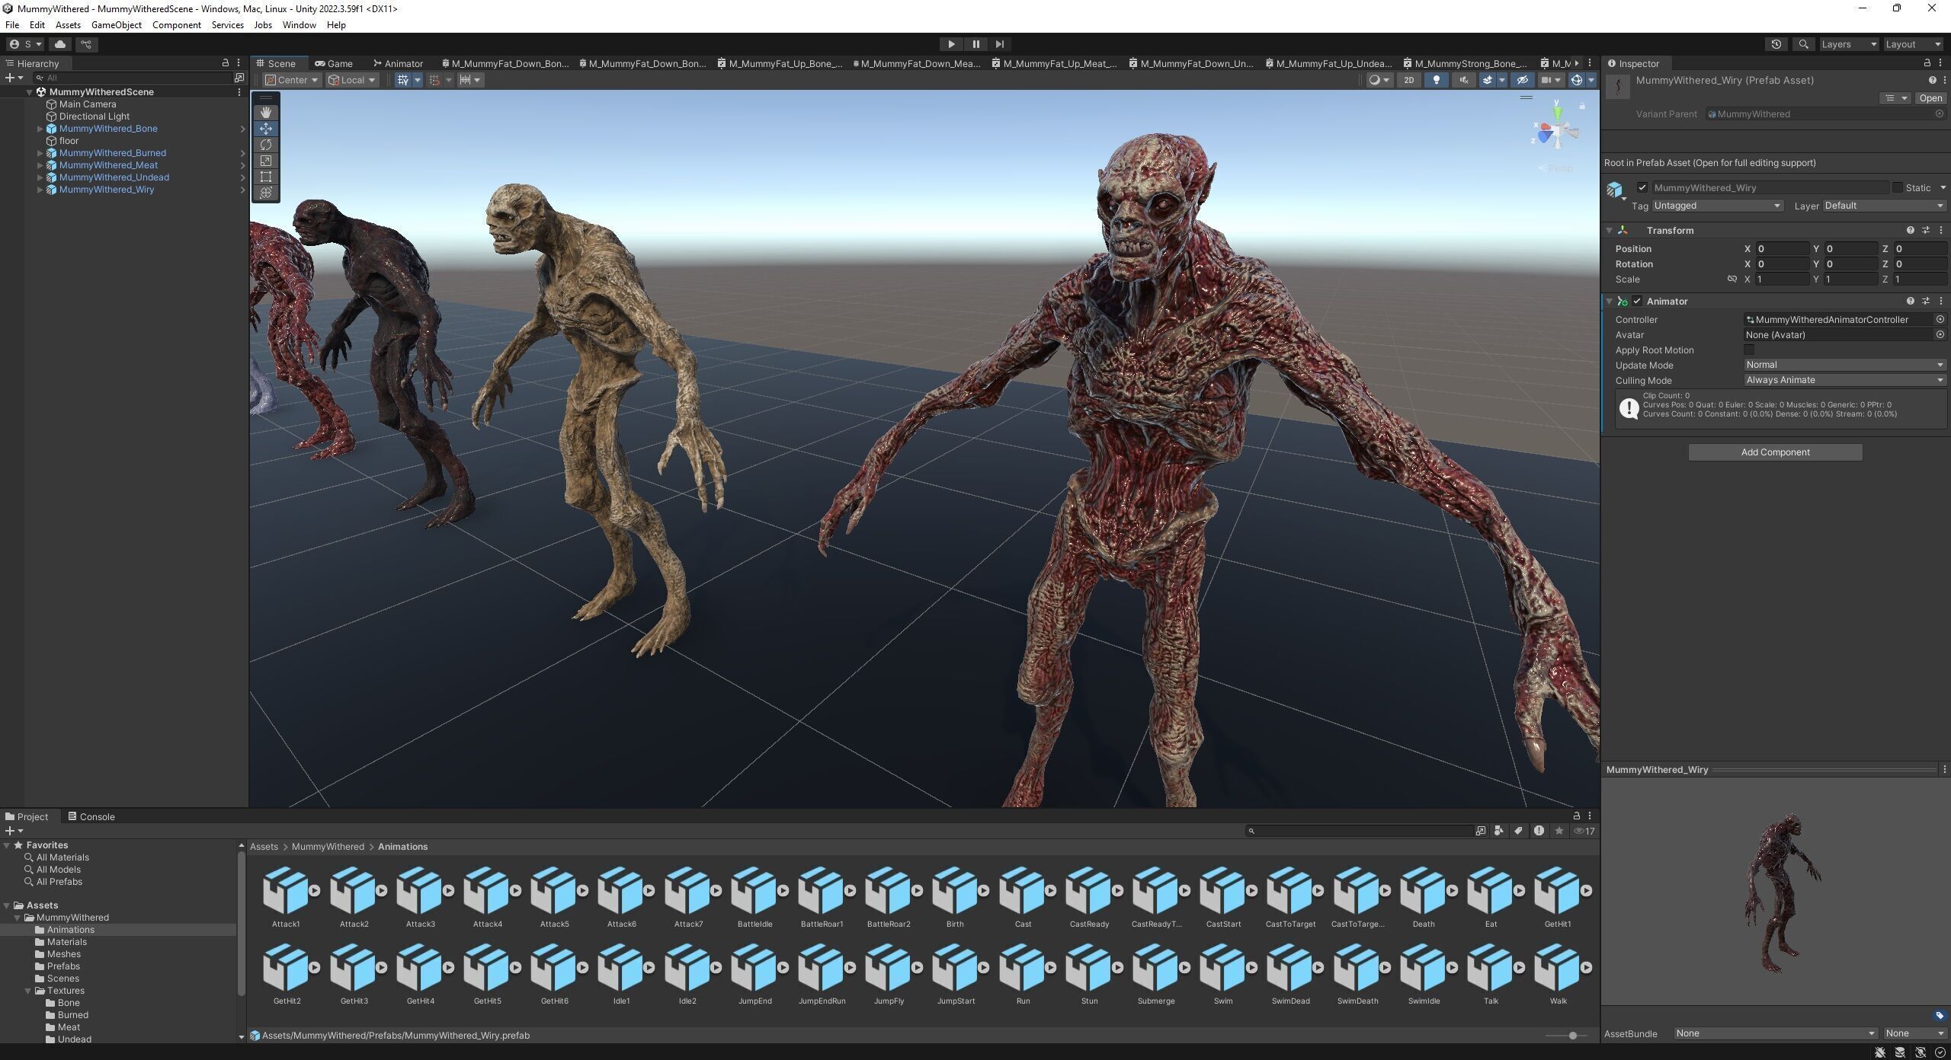This screenshot has height=1060, width=1951.
Task: Open the Update Mode dropdown
Action: (1845, 365)
